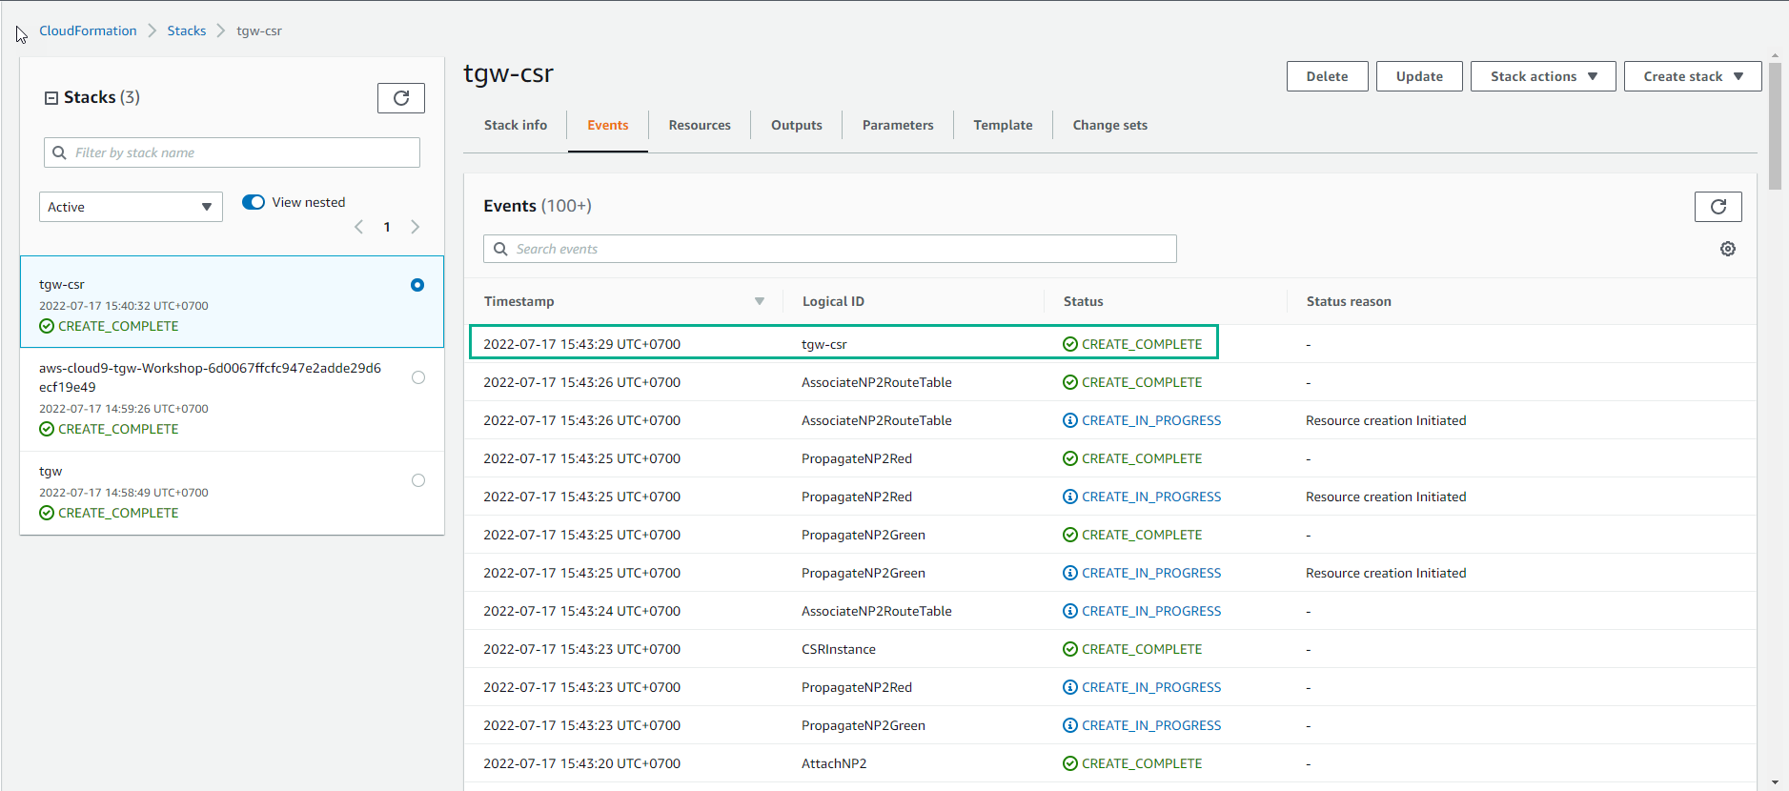
Task: Click AssociateNP2RouteTable CREATE_COMPLETE status
Action: pos(1132,382)
